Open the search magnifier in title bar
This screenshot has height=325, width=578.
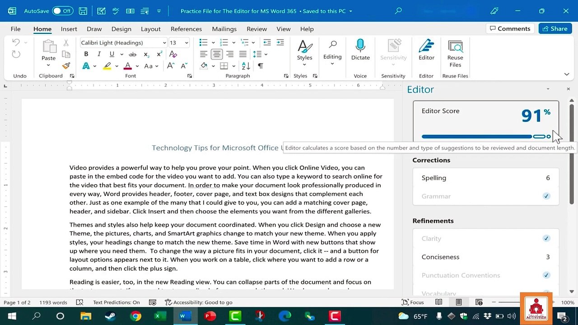(x=398, y=11)
